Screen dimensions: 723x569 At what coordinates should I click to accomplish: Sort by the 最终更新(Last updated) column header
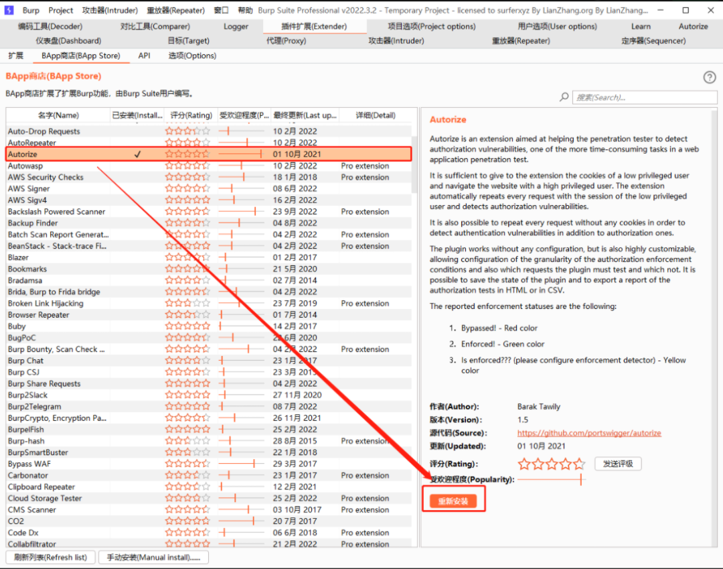[305, 115]
